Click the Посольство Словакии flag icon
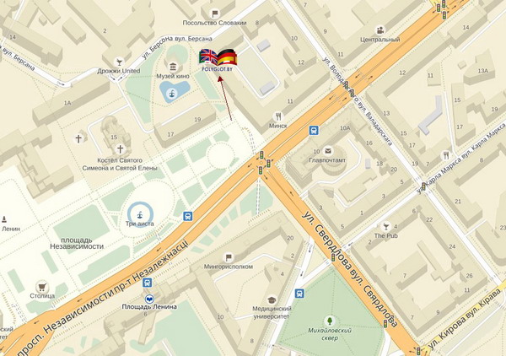This screenshot has width=506, height=356. 214,13
